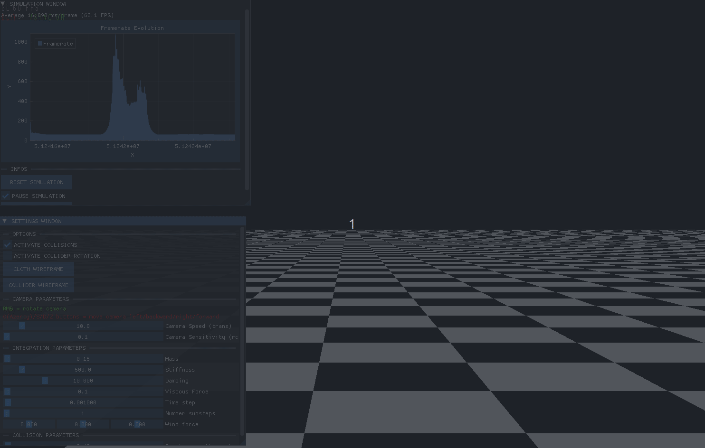Toggle the Activate Collisions checkbox
The width and height of the screenshot is (705, 448).
(7, 245)
